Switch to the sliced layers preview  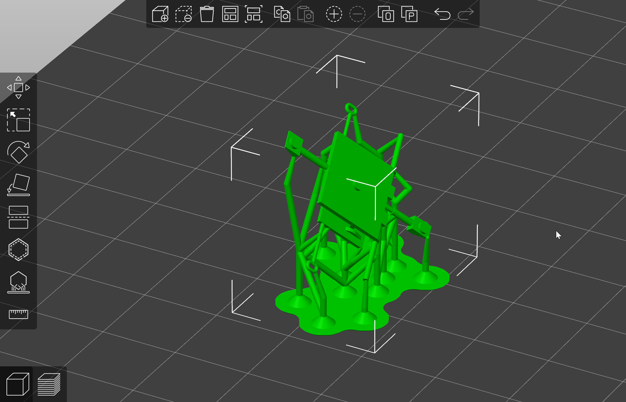click(49, 384)
